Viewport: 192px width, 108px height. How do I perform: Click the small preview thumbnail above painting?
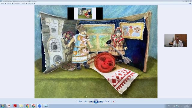[85, 13]
